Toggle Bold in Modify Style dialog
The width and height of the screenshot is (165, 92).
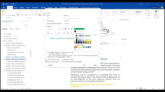click(x=65, y=29)
